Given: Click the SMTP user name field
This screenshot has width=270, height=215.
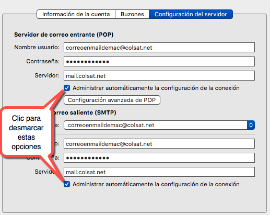Looking at the screenshot, I should point(159,144).
